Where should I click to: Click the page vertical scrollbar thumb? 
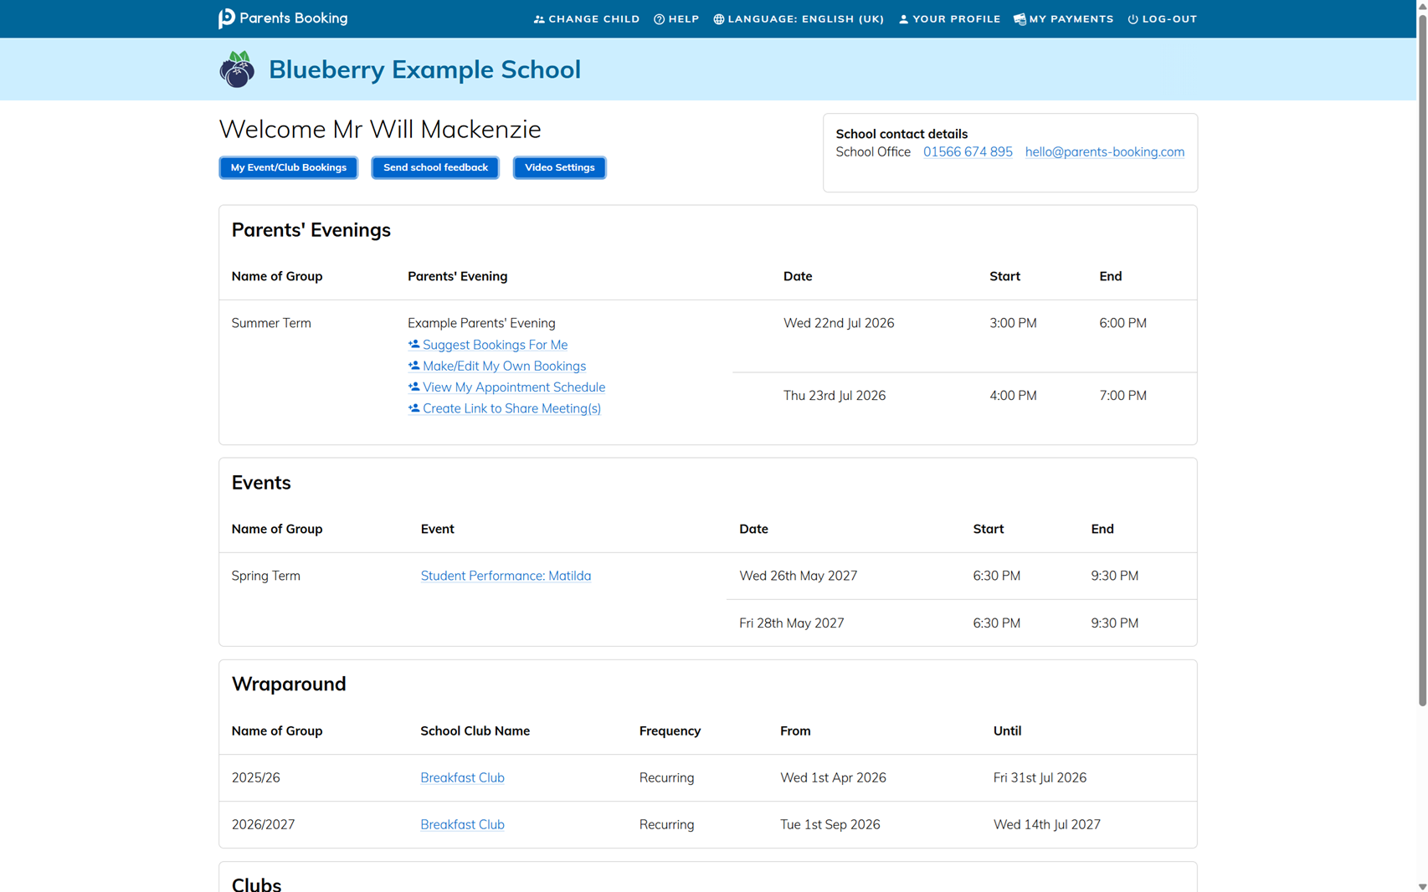coord(1421,359)
